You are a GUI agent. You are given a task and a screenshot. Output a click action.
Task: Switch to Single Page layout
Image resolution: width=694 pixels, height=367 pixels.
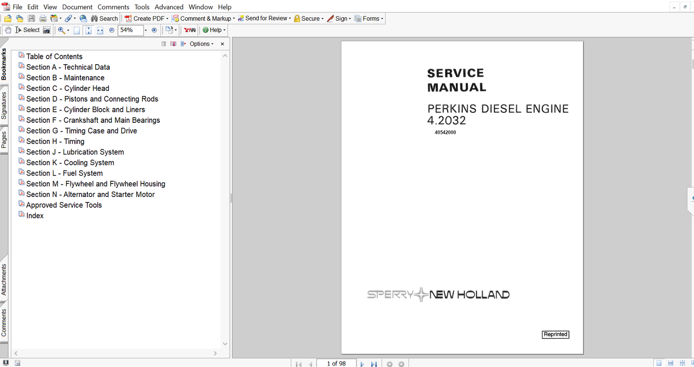[659, 363]
